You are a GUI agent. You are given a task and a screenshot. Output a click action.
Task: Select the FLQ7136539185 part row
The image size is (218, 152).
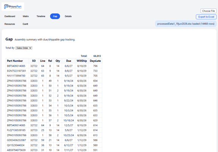click(54, 130)
